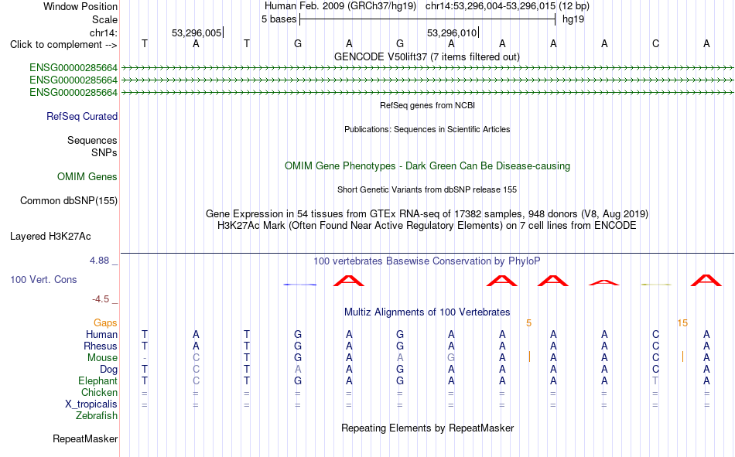Open the OMIM Gene Phenotypes track title
Screen dimensions: 735x457
(x=428, y=166)
